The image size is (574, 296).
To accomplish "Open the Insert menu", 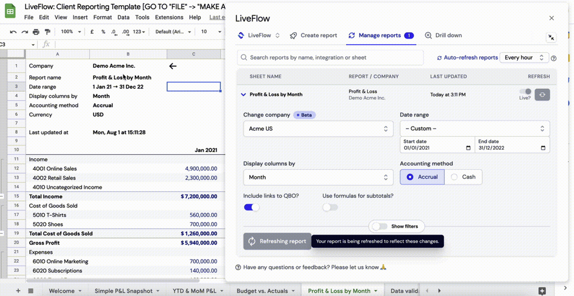I will point(80,17).
